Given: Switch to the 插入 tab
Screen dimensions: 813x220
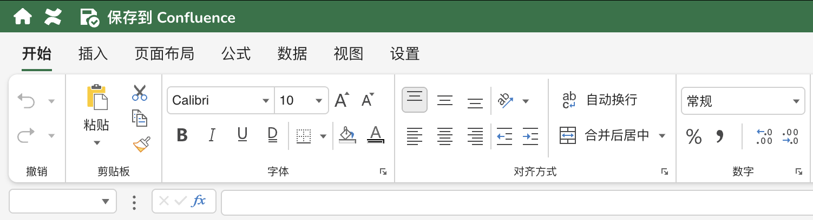Looking at the screenshot, I should click(x=93, y=53).
